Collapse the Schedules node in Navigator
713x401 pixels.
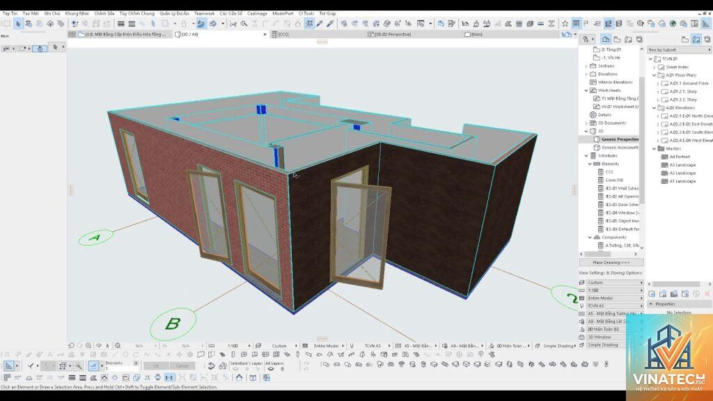pos(586,155)
